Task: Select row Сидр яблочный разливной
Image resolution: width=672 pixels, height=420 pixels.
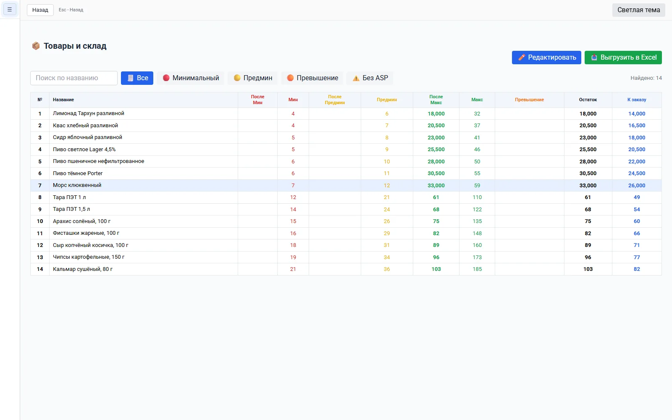Action: click(x=346, y=138)
